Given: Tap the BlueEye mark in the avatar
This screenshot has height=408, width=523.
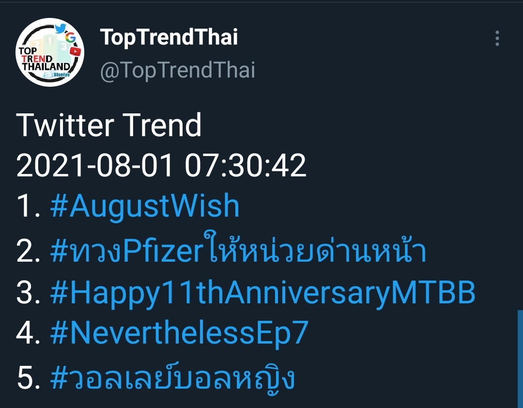Looking at the screenshot, I should (57, 75).
